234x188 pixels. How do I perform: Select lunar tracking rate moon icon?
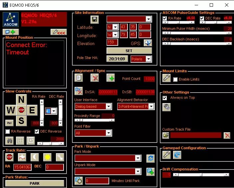(35, 157)
